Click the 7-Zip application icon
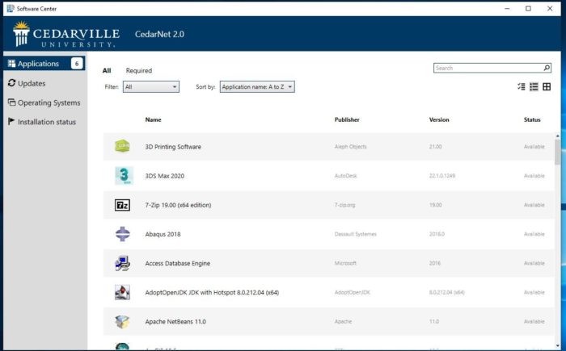 tap(122, 205)
